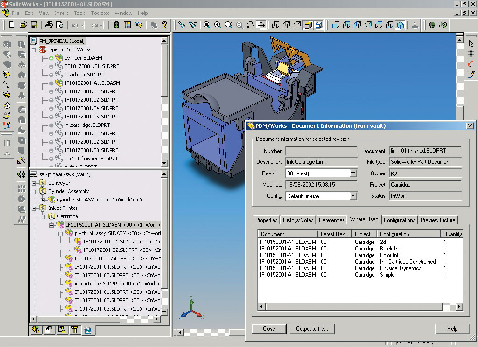Open the Toolbox menu

coord(100,13)
